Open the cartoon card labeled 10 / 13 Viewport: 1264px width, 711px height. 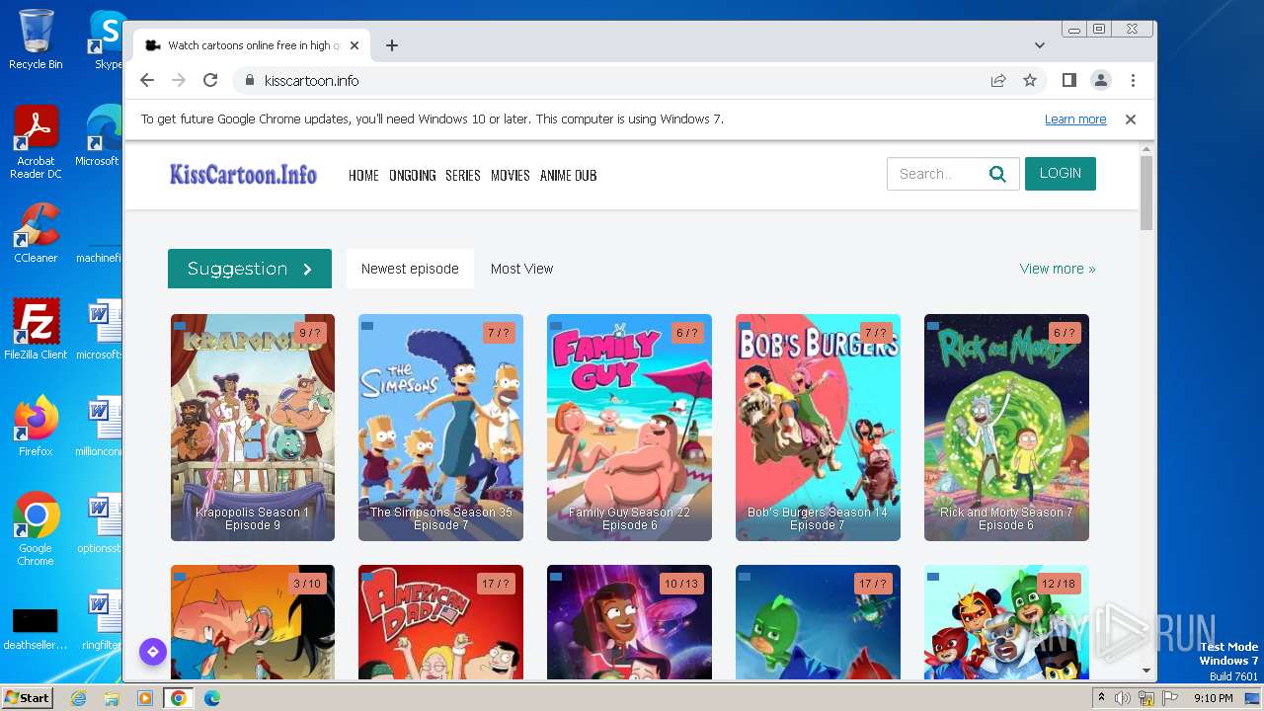click(x=629, y=622)
